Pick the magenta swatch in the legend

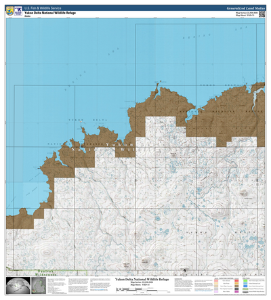pos(236,291)
